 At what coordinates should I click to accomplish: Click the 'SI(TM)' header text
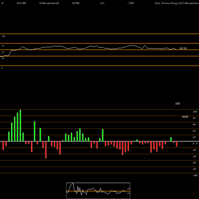coord(76,3)
